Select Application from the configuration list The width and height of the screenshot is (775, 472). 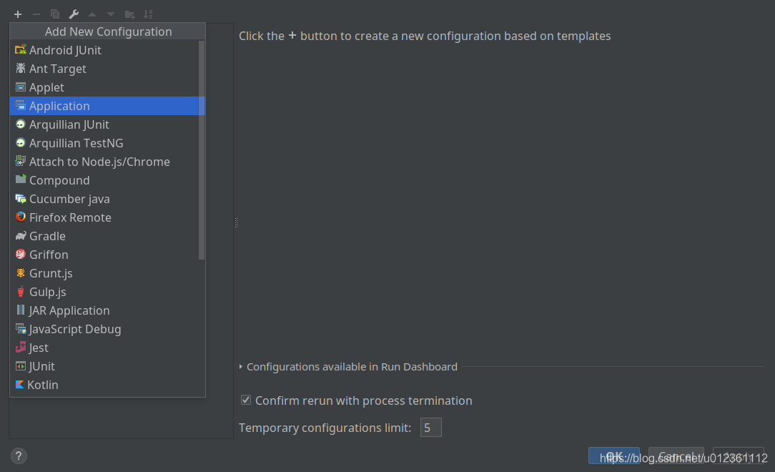[x=107, y=106]
